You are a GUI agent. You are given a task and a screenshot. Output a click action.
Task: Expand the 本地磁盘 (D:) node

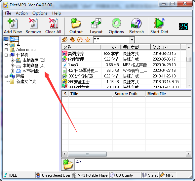click(x=12, y=66)
